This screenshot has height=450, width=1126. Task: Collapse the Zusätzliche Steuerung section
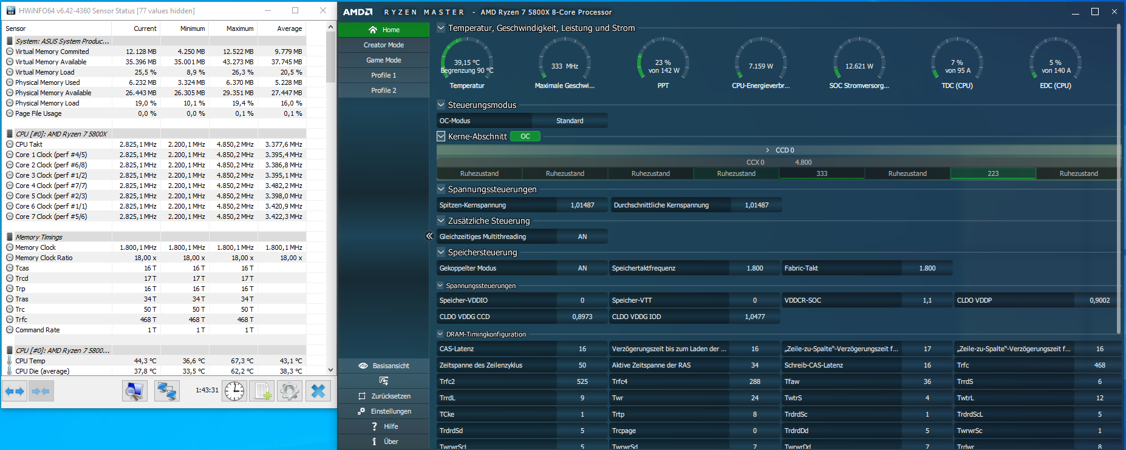[441, 221]
